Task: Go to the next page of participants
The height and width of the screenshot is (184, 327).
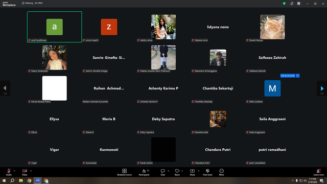Action: [x=322, y=88]
